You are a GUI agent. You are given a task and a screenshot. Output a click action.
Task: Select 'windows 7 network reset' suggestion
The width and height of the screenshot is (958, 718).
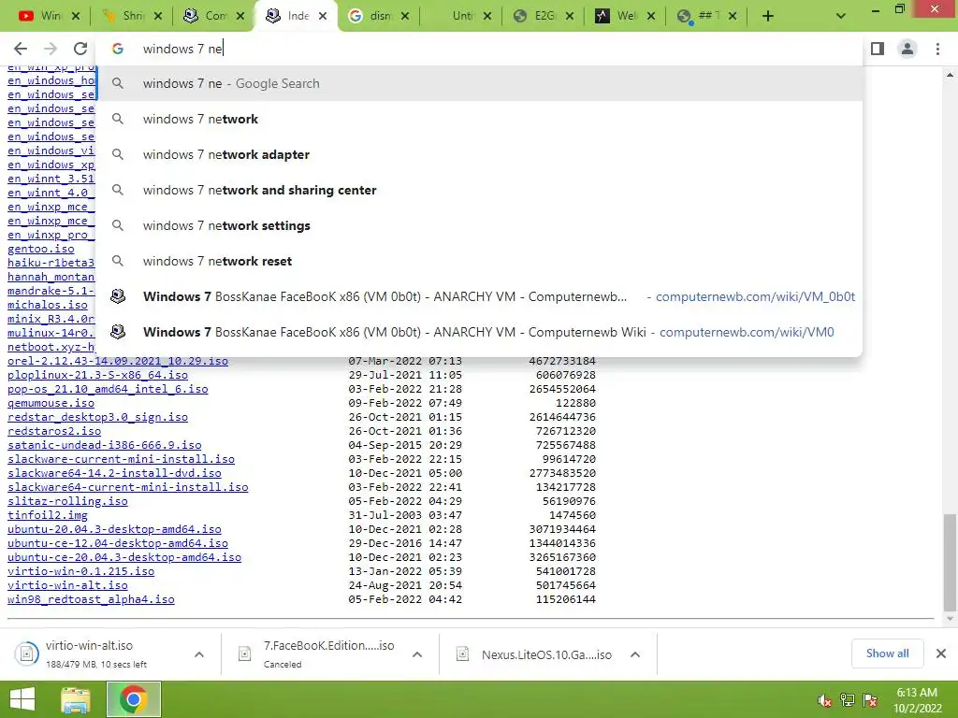[480, 261]
